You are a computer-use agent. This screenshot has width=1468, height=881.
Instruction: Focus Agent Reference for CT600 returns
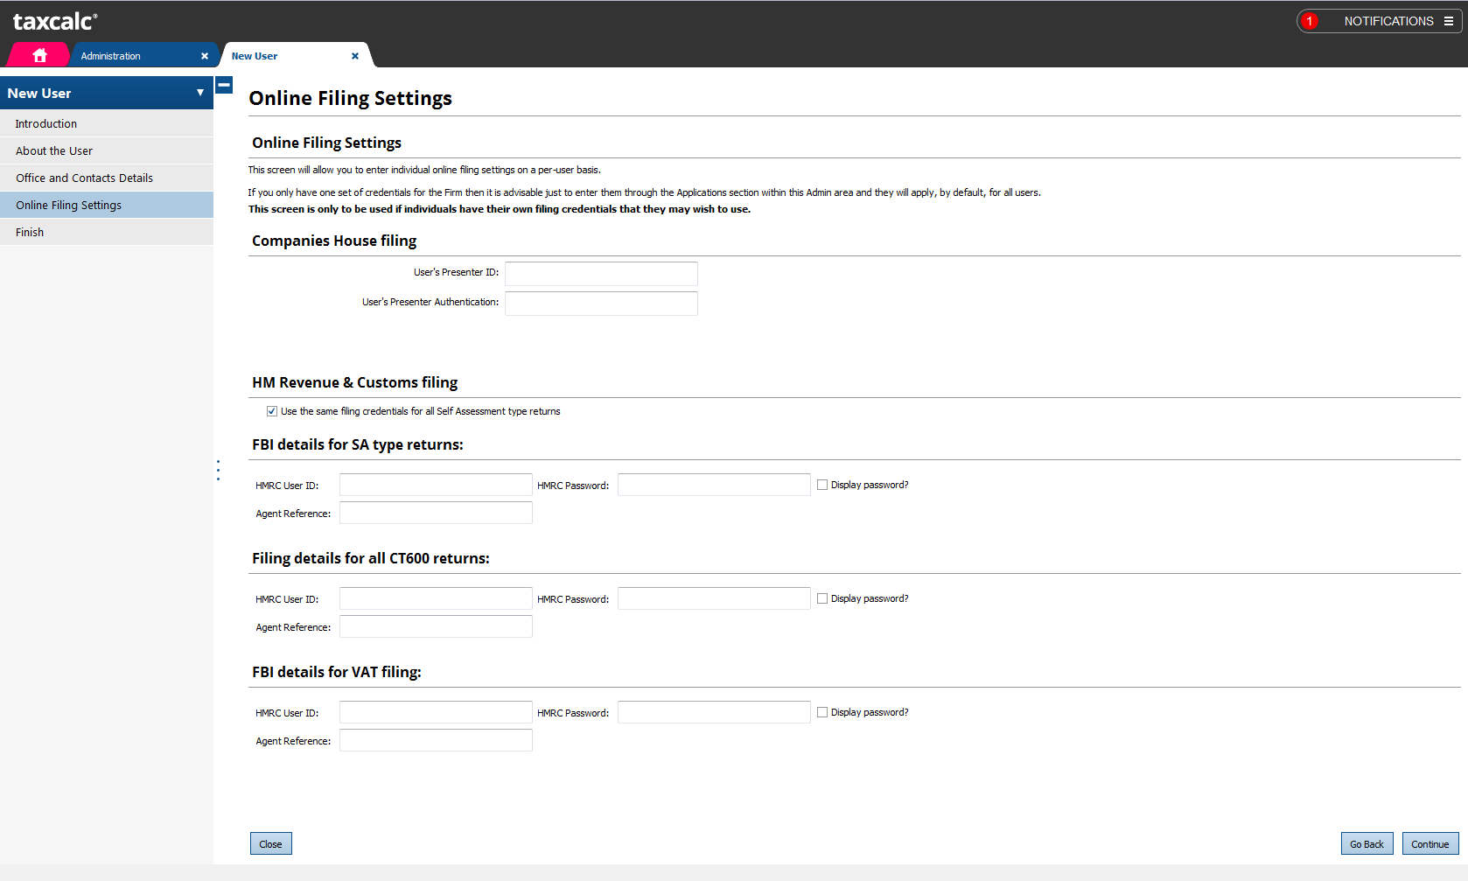point(436,626)
